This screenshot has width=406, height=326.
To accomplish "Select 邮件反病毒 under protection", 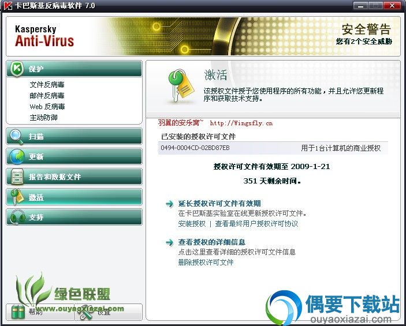I will click(x=47, y=96).
